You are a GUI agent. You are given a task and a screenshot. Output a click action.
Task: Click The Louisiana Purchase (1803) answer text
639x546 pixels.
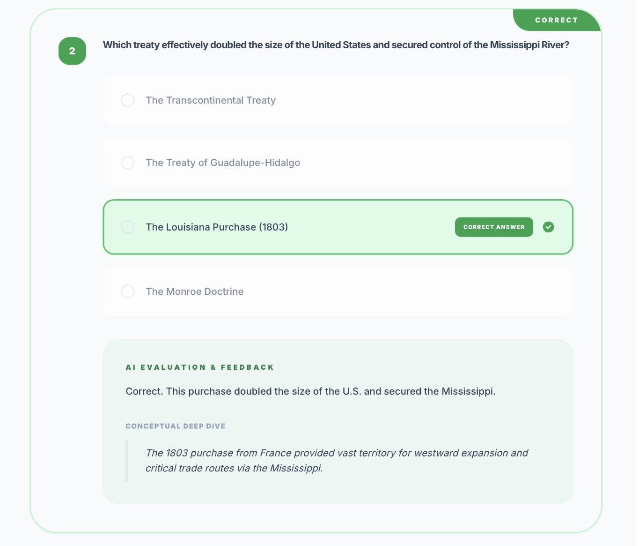pyautogui.click(x=217, y=227)
